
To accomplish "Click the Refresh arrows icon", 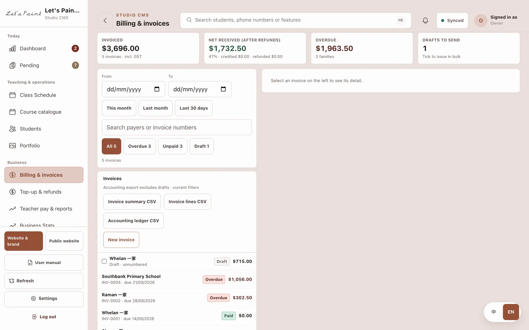I will point(12,281).
